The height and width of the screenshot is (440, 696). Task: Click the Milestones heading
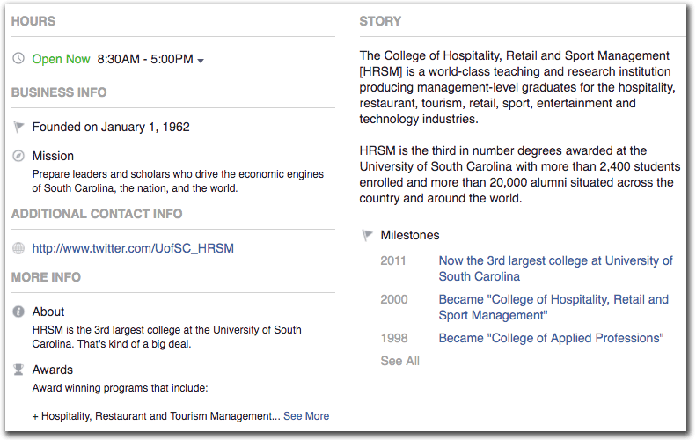410,235
